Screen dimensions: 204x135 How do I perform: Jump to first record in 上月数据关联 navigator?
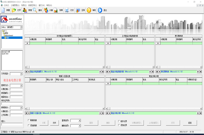107,71
